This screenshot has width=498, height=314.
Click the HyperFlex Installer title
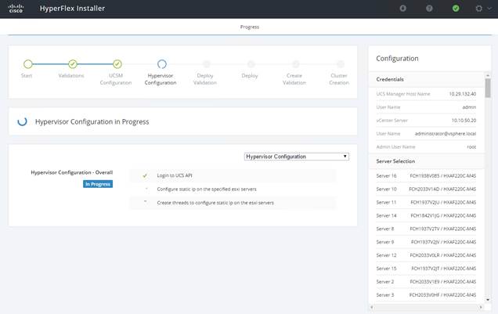coord(72,9)
